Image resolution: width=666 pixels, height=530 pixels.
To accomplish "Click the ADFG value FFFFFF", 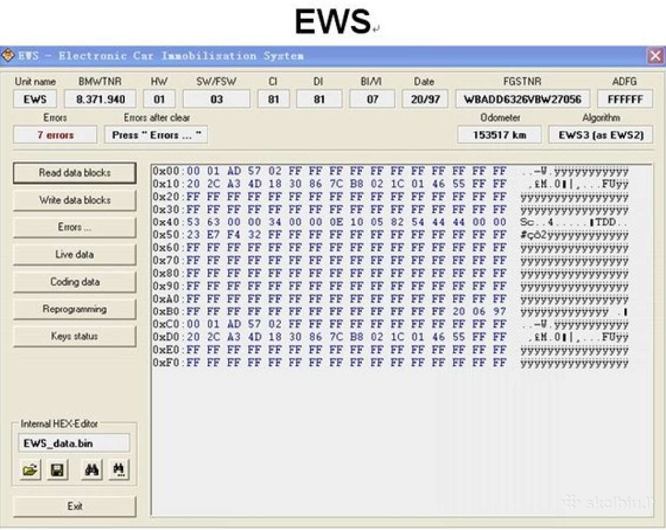I will coord(625,100).
